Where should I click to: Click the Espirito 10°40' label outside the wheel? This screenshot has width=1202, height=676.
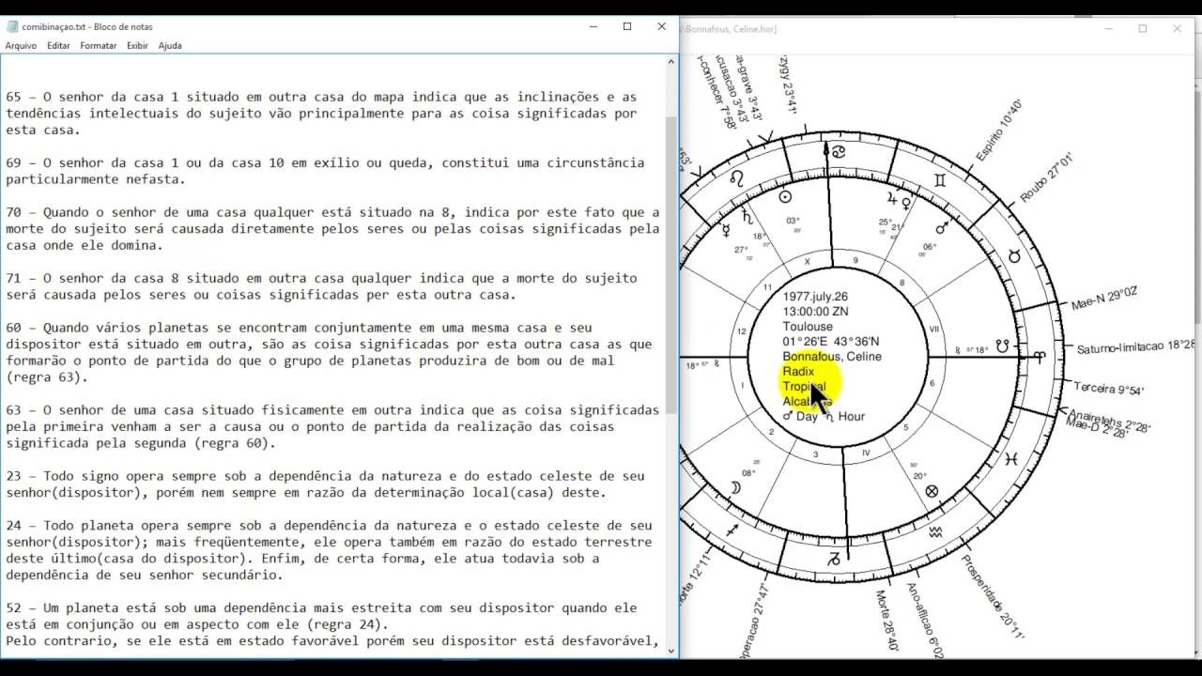coord(999,130)
